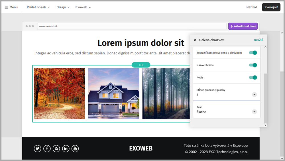Open the Pridať obsah dropdown
285x161 pixels.
pyautogui.click(x=38, y=7)
